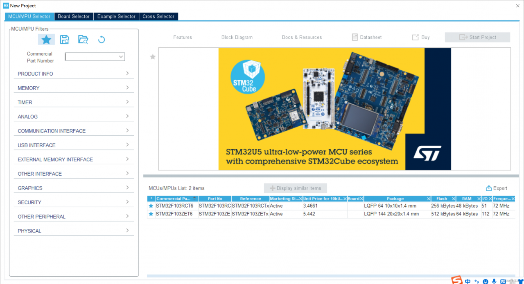Click the save search icon
The image size is (524, 284).
pyautogui.click(x=65, y=39)
